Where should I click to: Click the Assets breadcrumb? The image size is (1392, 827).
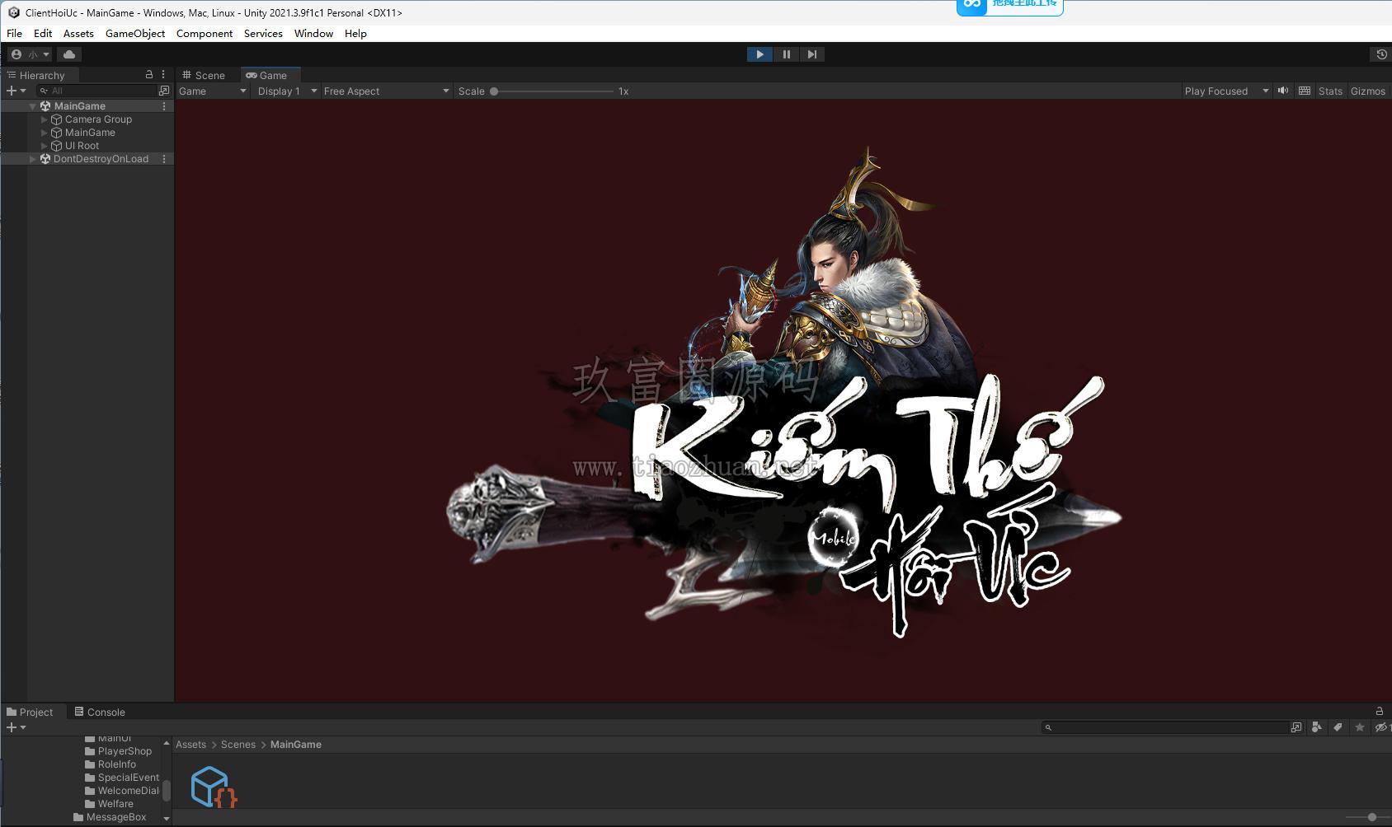click(x=190, y=745)
